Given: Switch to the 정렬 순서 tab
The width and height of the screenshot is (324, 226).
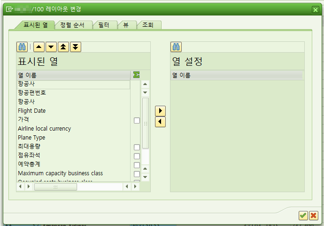Looking at the screenshot, I should click(72, 25).
